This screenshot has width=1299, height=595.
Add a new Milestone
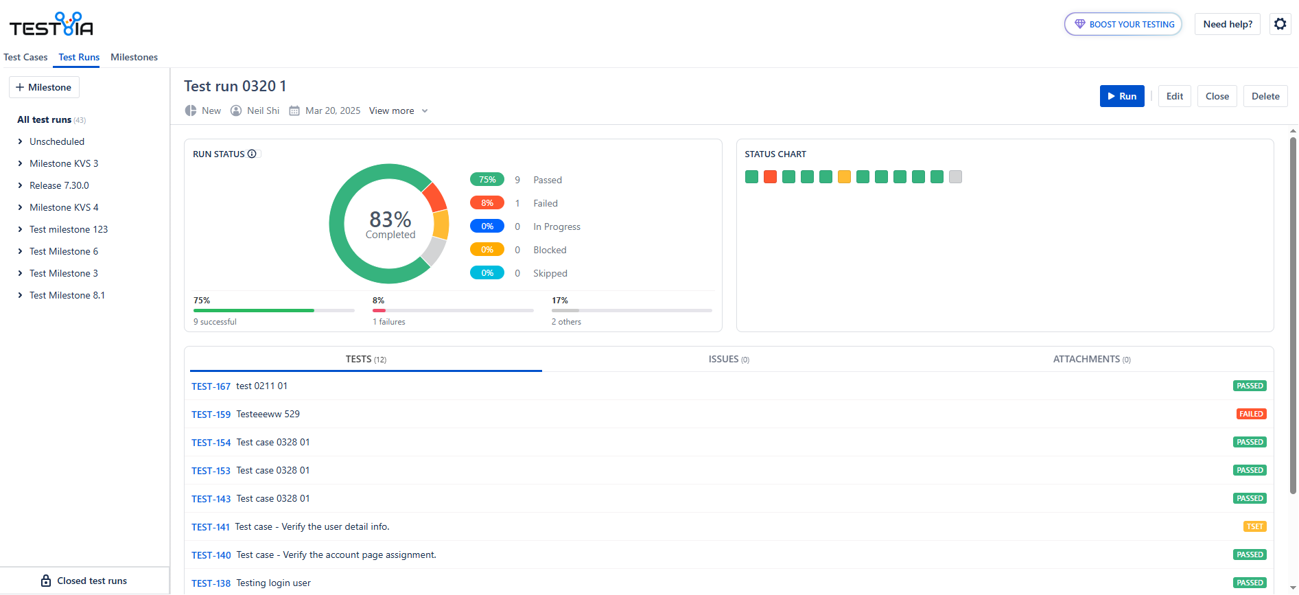(x=44, y=87)
